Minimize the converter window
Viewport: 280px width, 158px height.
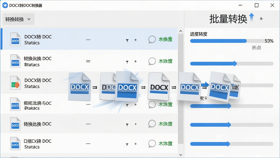(x=240, y=5)
